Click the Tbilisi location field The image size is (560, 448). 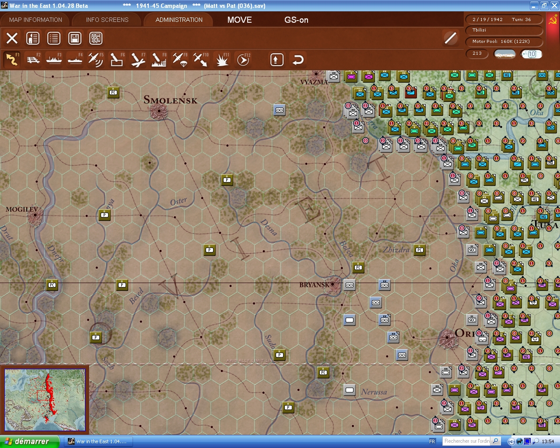pos(504,30)
